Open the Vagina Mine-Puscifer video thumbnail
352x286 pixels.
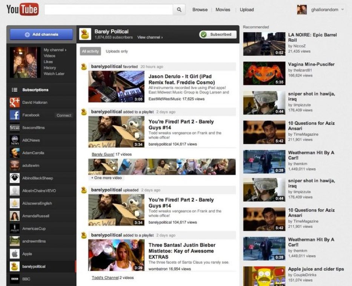pos(264,74)
